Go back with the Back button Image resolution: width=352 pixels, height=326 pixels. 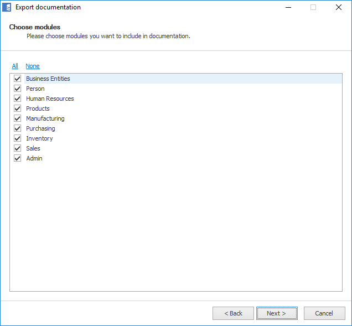coord(233,313)
